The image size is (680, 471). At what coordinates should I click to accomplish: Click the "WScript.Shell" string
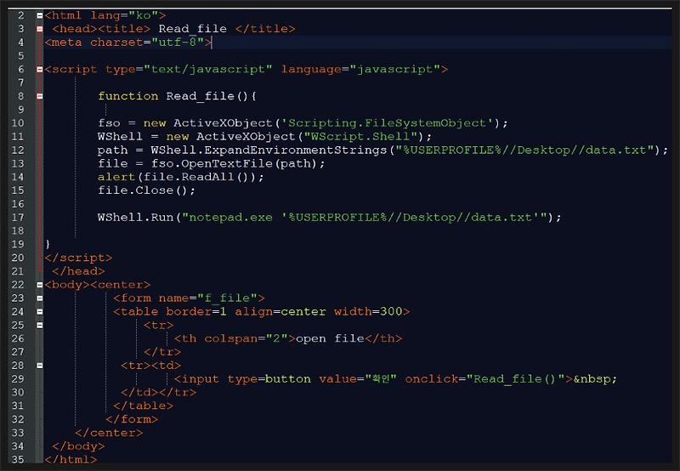tap(360, 137)
